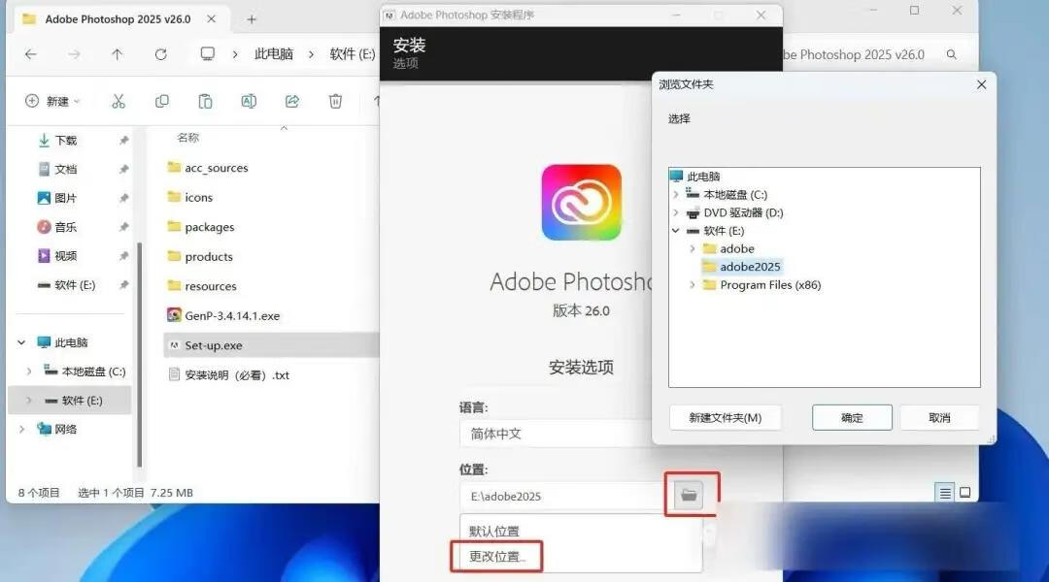
Task: Select the Creative Cloud logo in the installer
Action: click(581, 202)
